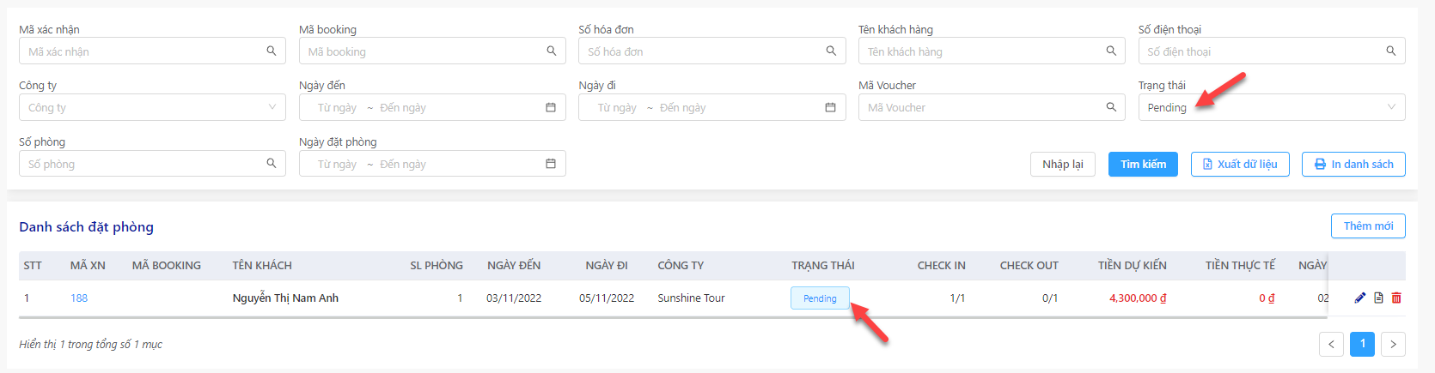The width and height of the screenshot is (1435, 373).
Task: Open the Trạng thái dropdown showing Pending
Action: (x=1272, y=107)
